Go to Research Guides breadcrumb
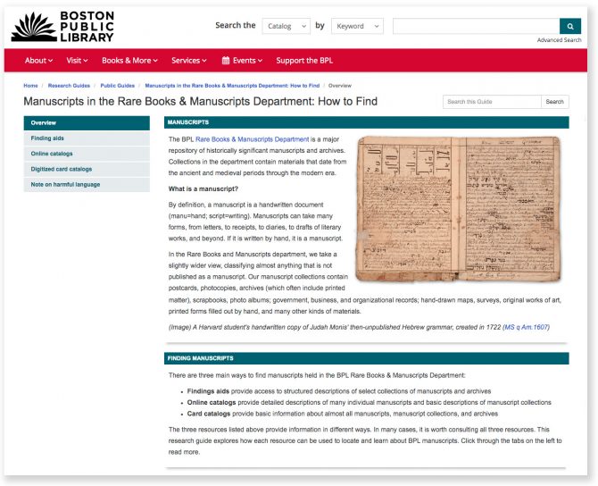 [x=69, y=86]
